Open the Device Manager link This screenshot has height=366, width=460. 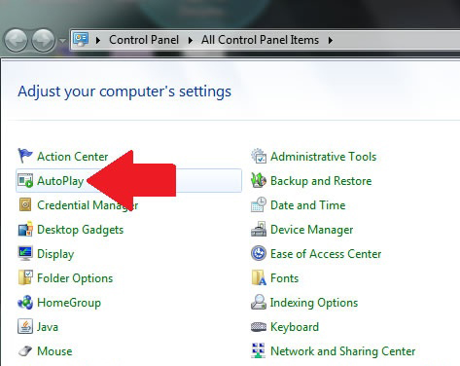(x=312, y=230)
